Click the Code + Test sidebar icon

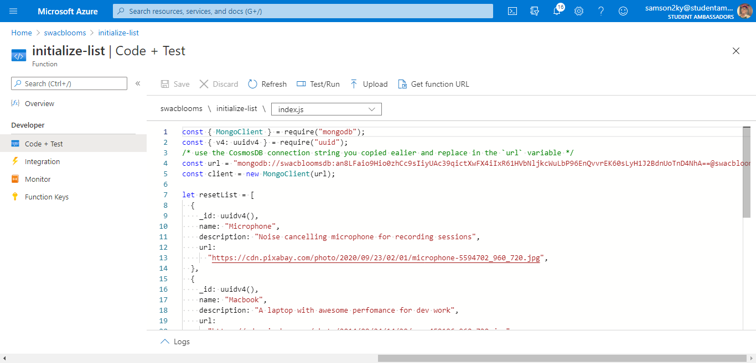pyautogui.click(x=15, y=144)
